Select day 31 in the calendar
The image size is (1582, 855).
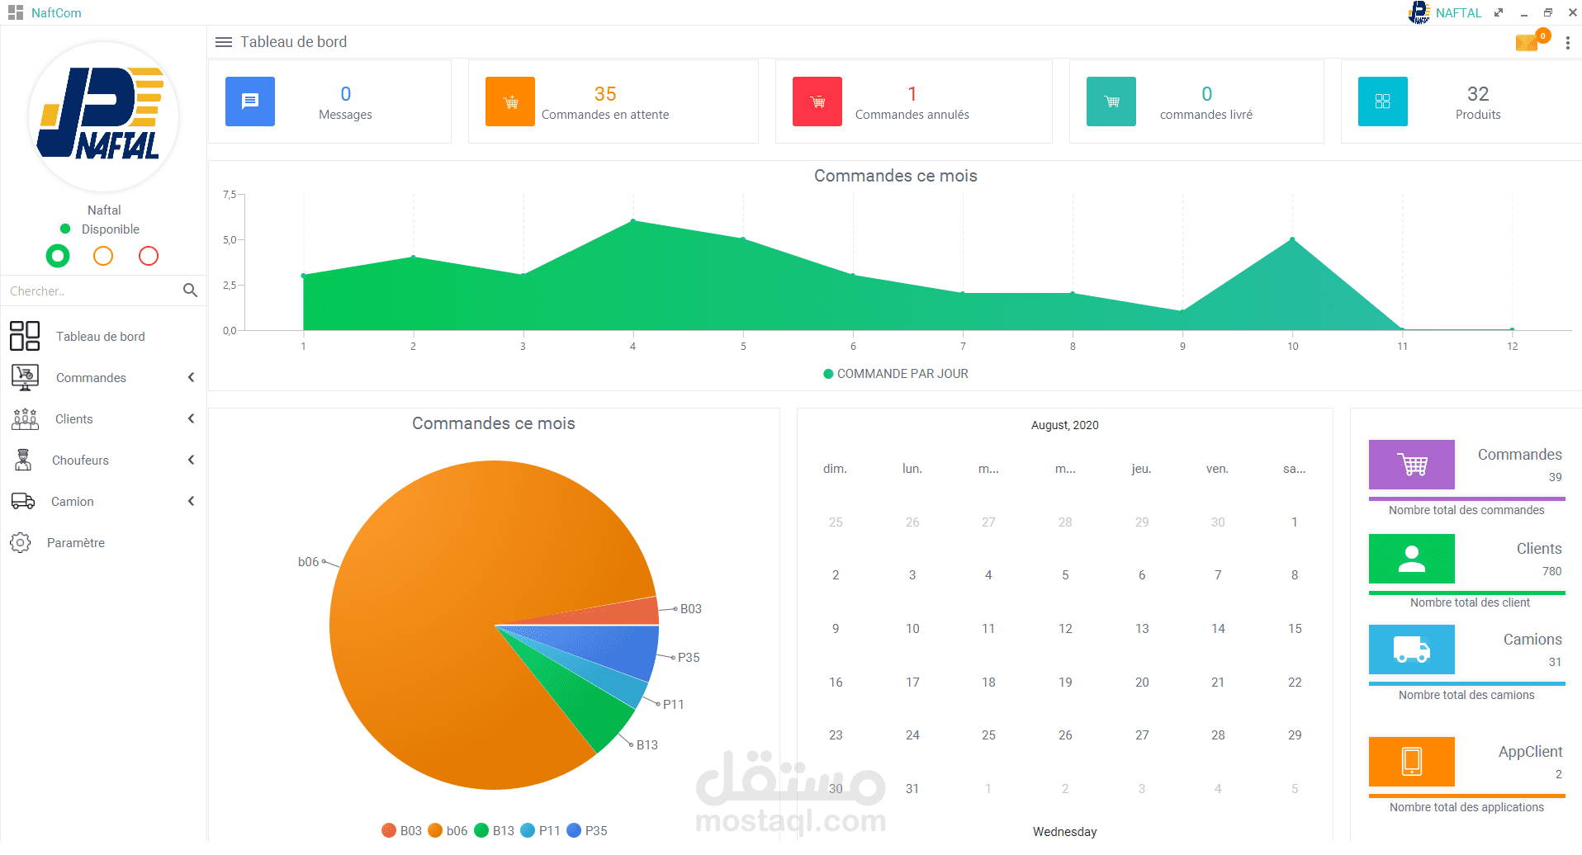click(x=912, y=788)
